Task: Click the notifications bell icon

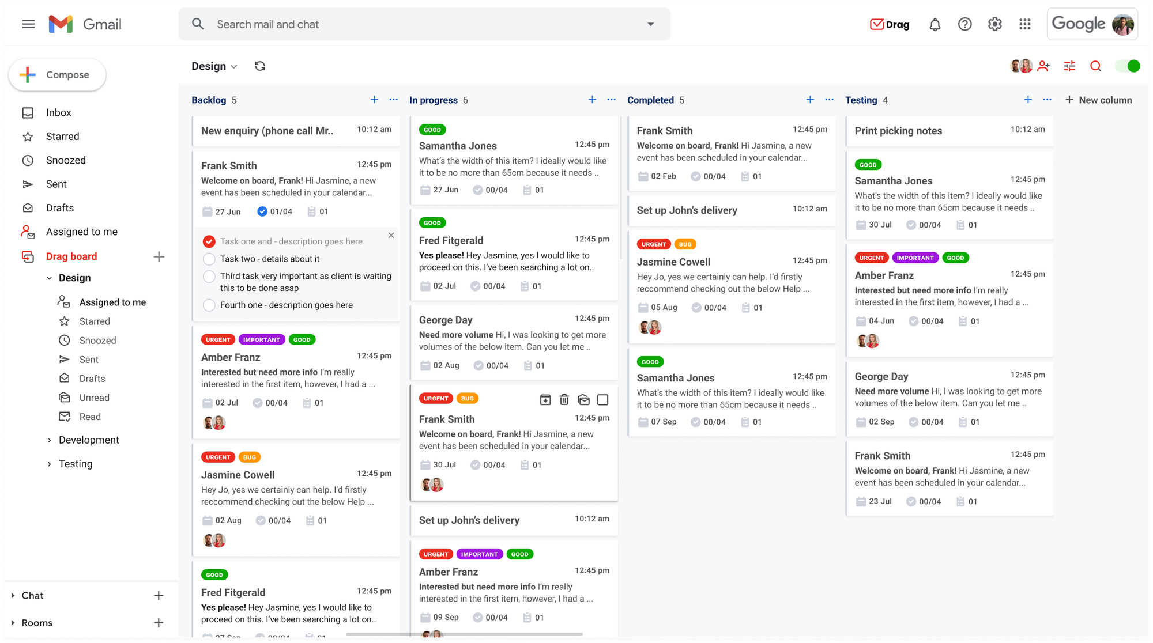Action: [x=935, y=24]
